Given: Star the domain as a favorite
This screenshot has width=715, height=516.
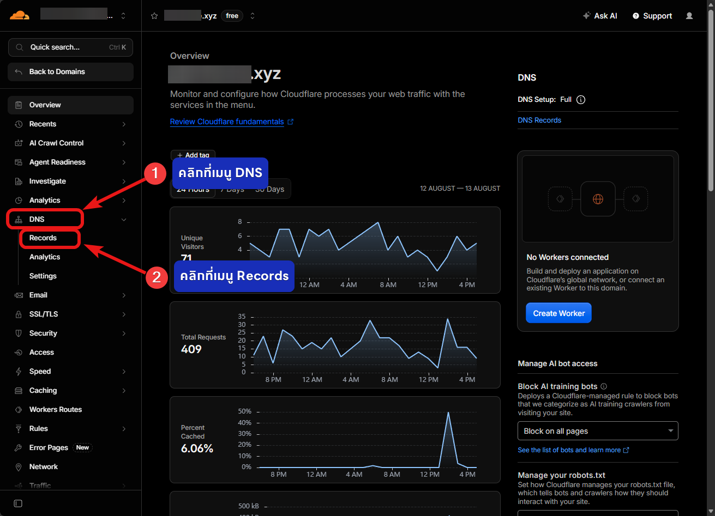Looking at the screenshot, I should pyautogui.click(x=154, y=16).
